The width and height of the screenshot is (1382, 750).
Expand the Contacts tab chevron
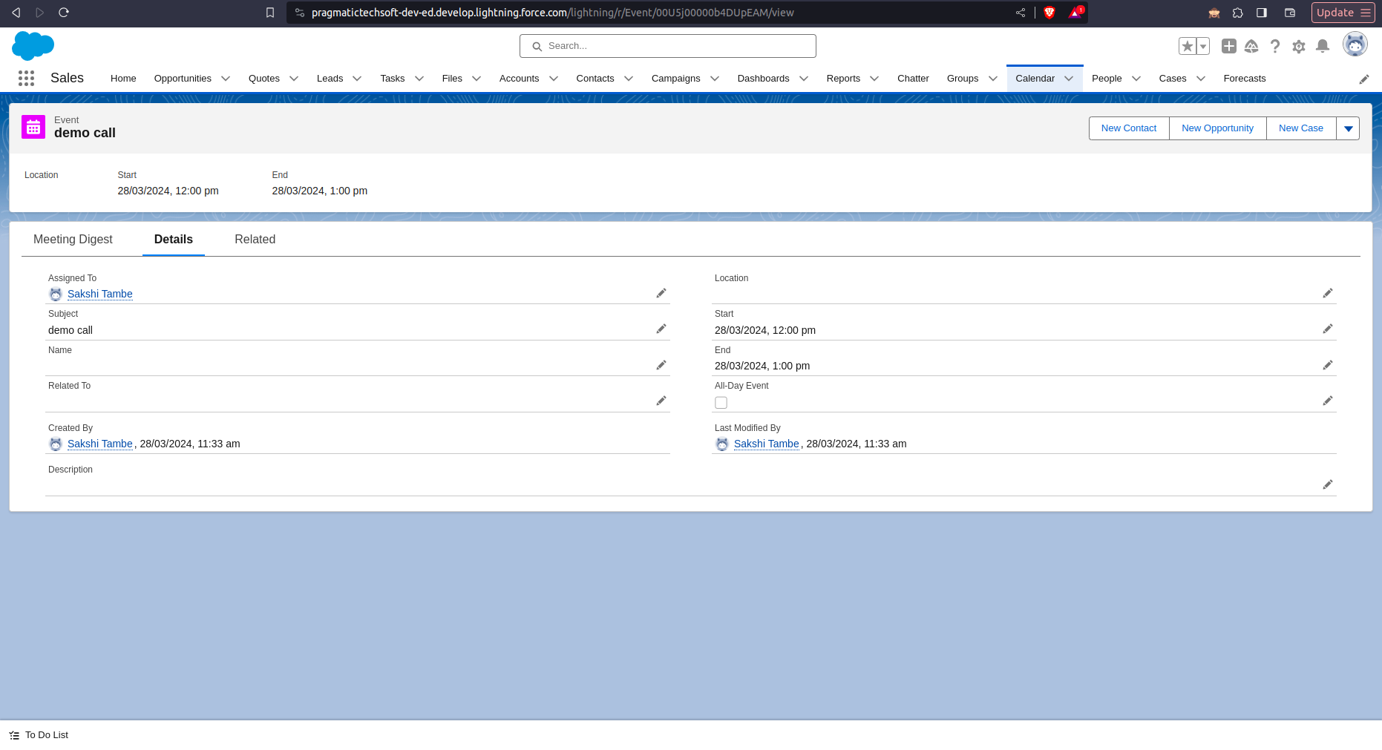(629, 79)
